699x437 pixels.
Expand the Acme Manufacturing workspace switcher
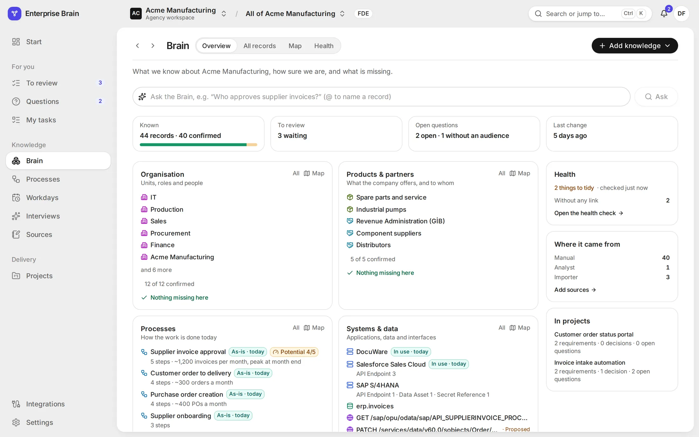coord(224,14)
